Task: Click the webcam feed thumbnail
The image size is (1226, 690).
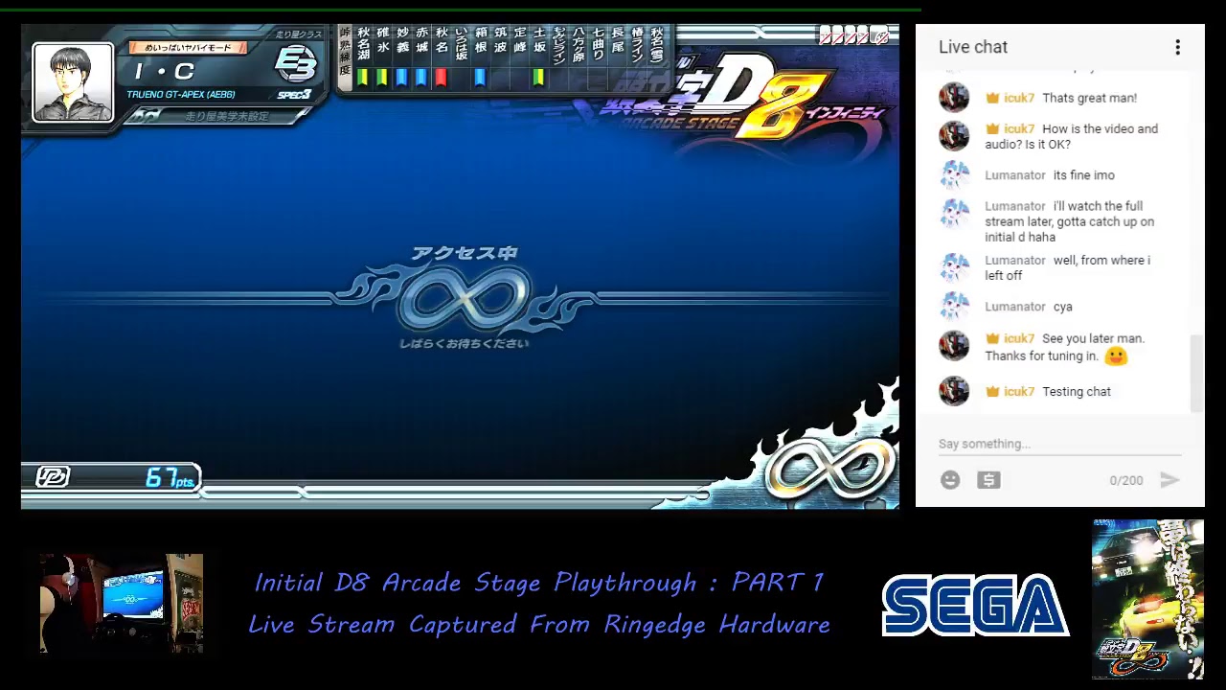Action: click(122, 604)
